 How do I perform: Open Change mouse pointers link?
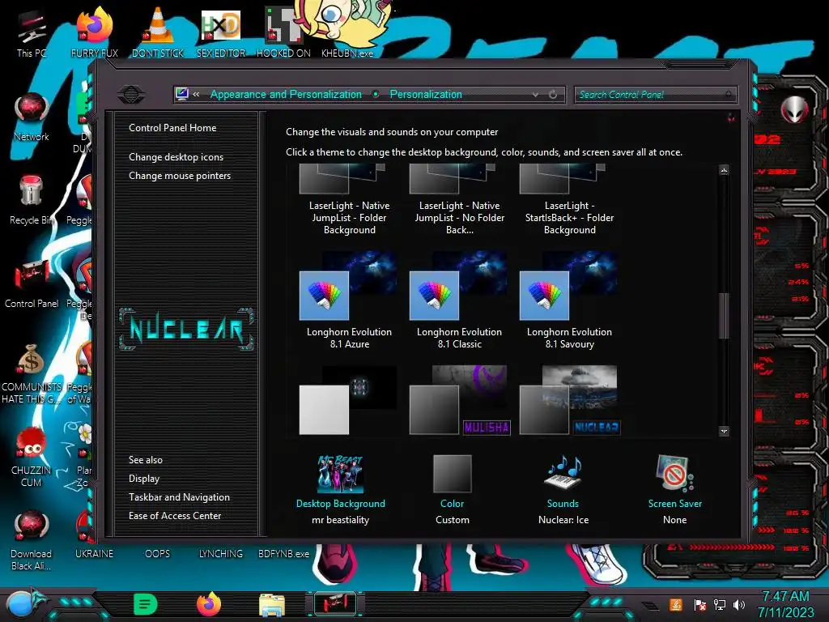point(180,176)
